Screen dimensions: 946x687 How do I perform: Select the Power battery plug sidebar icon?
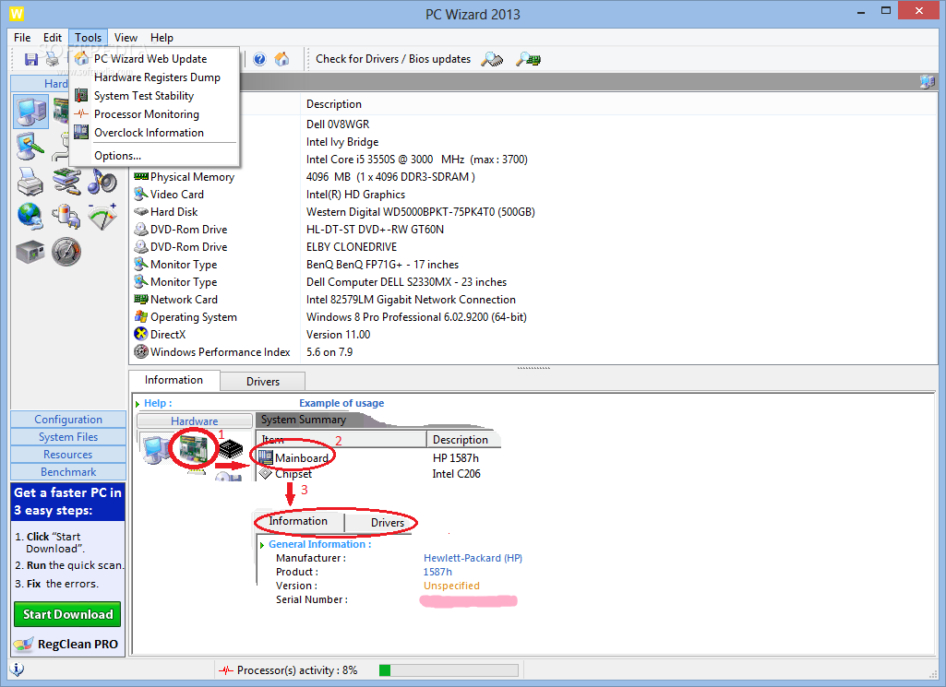point(66,217)
